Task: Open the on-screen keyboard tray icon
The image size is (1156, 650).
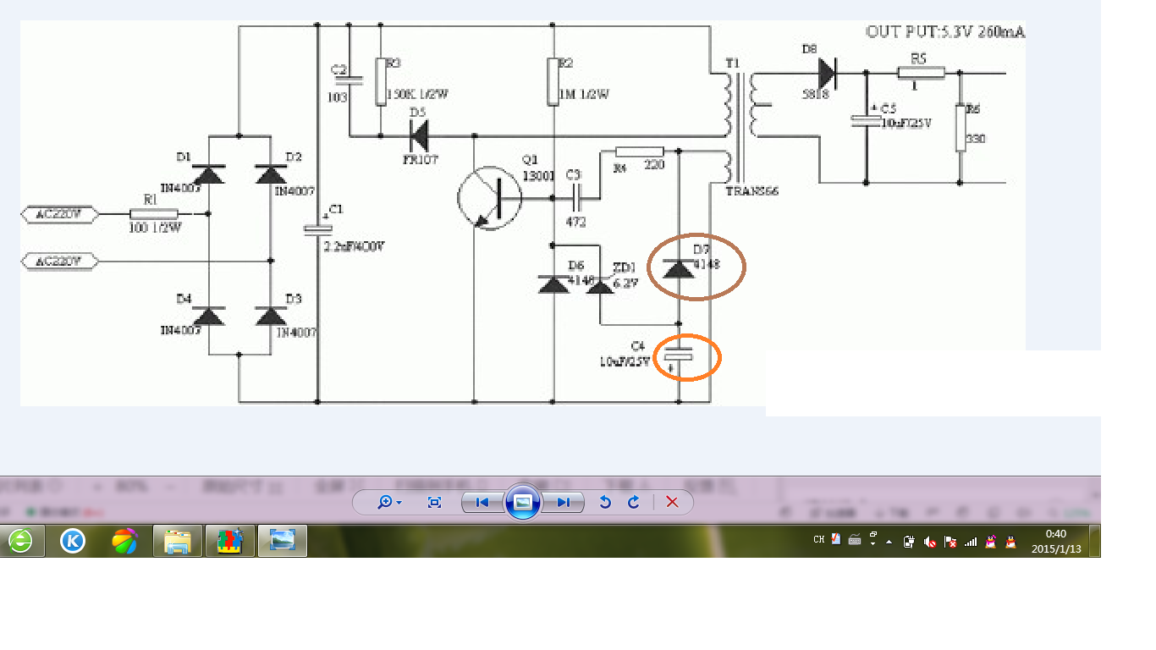Action: 855,539
